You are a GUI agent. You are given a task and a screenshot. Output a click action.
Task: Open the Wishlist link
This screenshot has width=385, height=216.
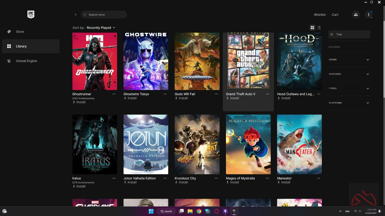[320, 15]
